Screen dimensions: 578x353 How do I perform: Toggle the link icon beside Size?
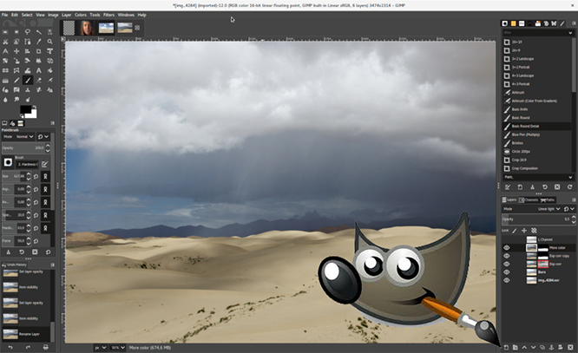tap(45, 177)
